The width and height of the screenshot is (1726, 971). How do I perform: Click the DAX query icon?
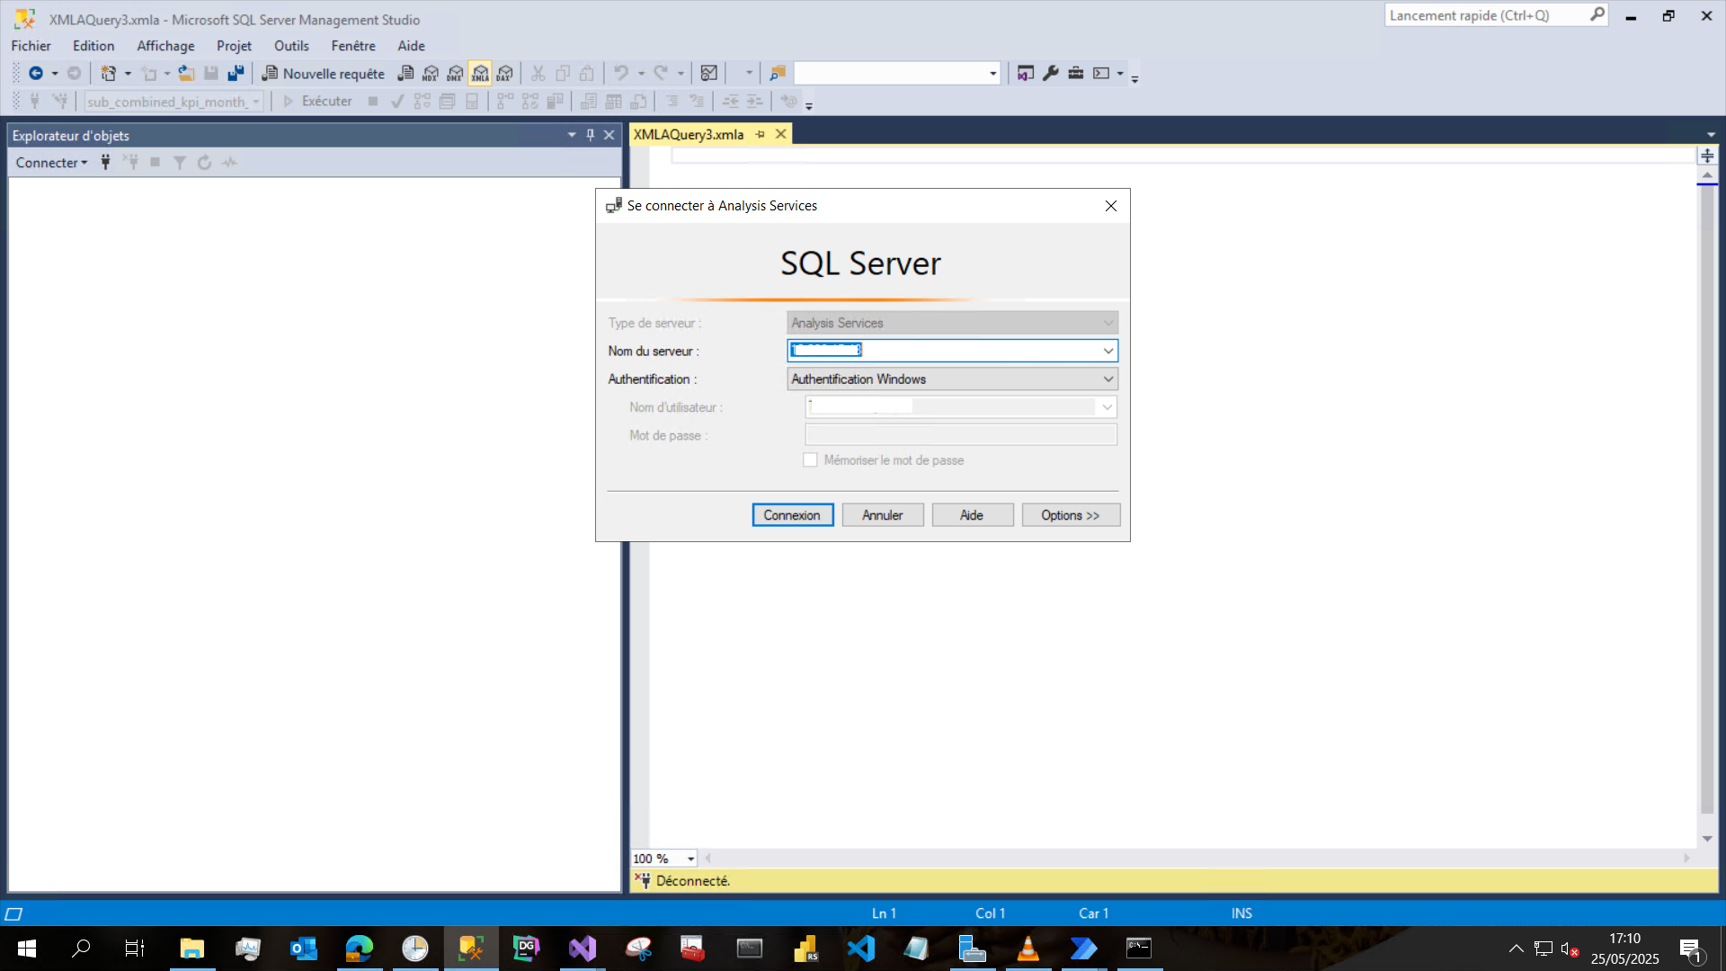(504, 73)
